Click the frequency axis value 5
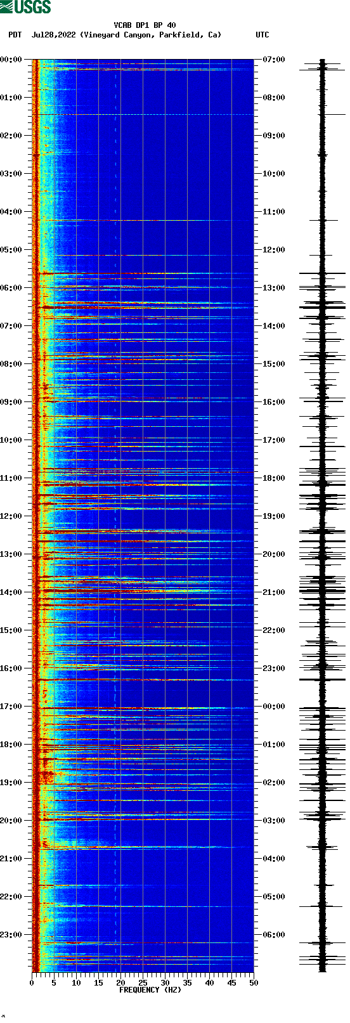 pos(54,983)
